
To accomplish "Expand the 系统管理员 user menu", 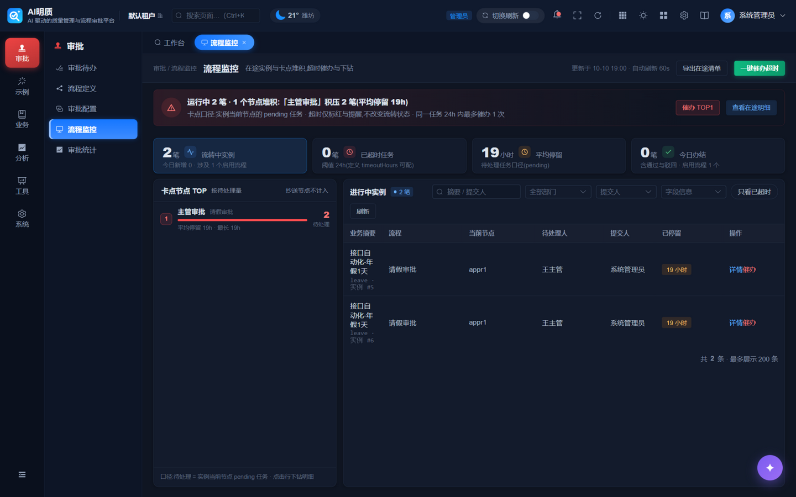I will 753,15.
